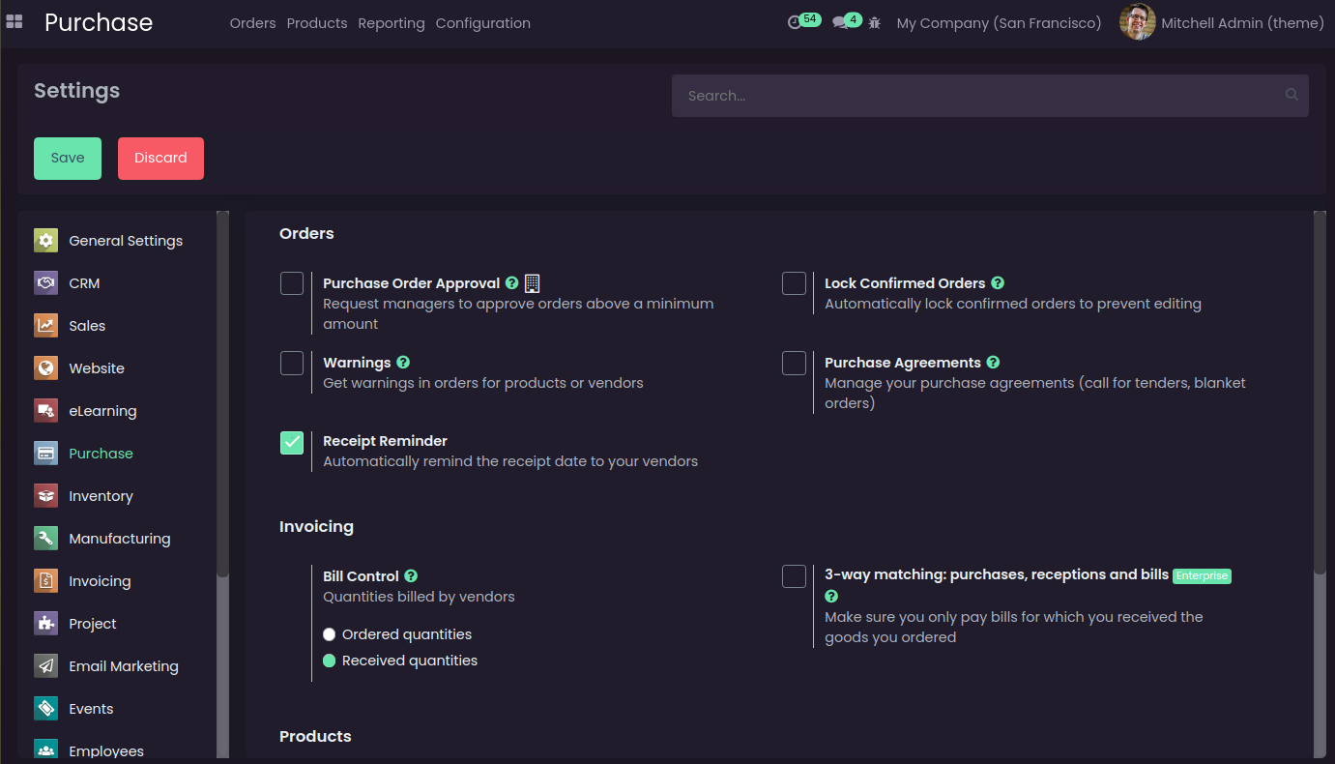Open the Mitchell Admin user menu
This screenshot has width=1335, height=764.
pyautogui.click(x=1222, y=22)
